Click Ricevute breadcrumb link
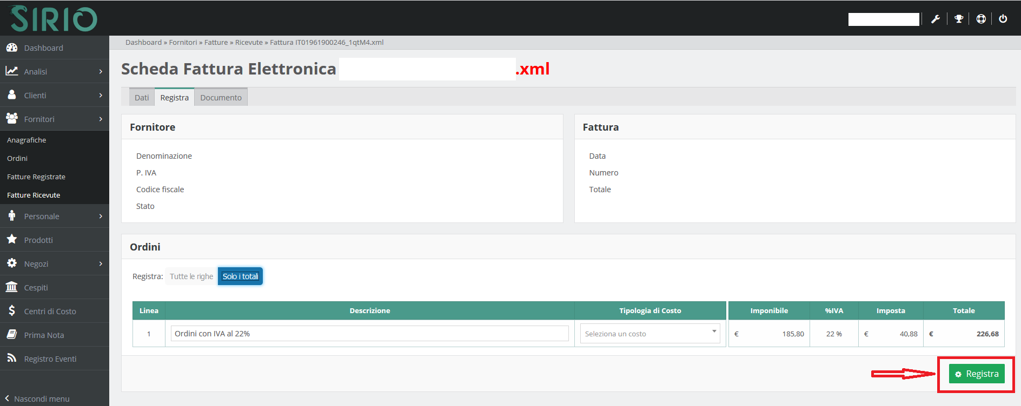Screen dimensions: 1021x406 249,43
